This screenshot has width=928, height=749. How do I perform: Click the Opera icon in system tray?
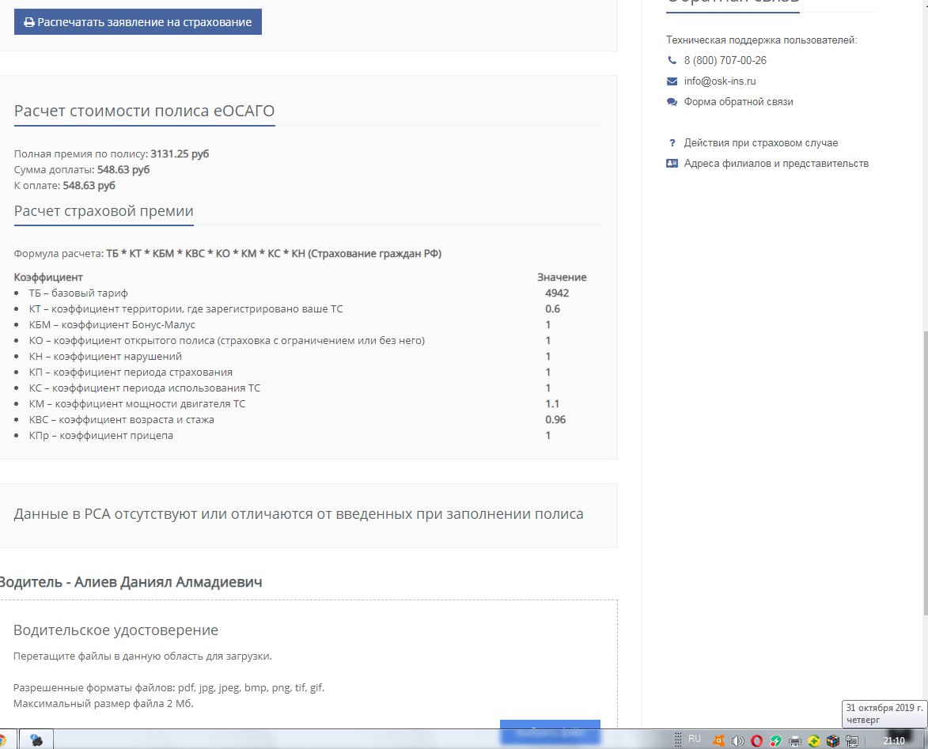point(757,741)
